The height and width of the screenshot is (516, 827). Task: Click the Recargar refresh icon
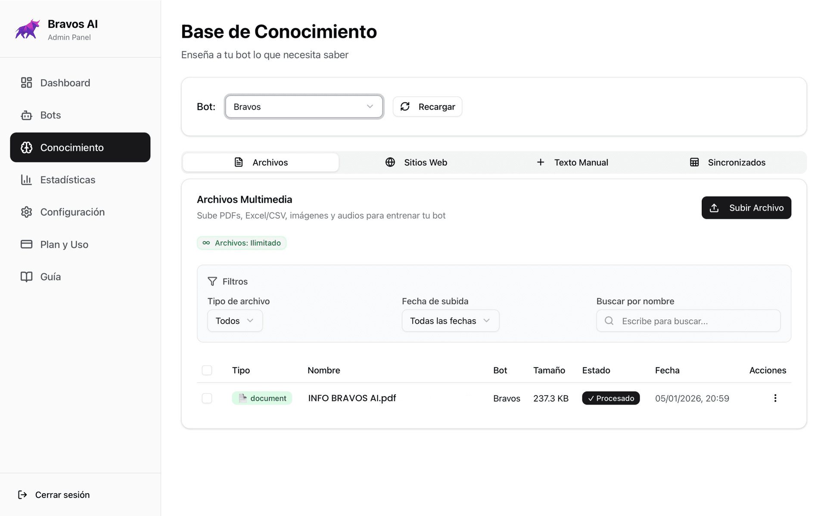[x=405, y=106]
